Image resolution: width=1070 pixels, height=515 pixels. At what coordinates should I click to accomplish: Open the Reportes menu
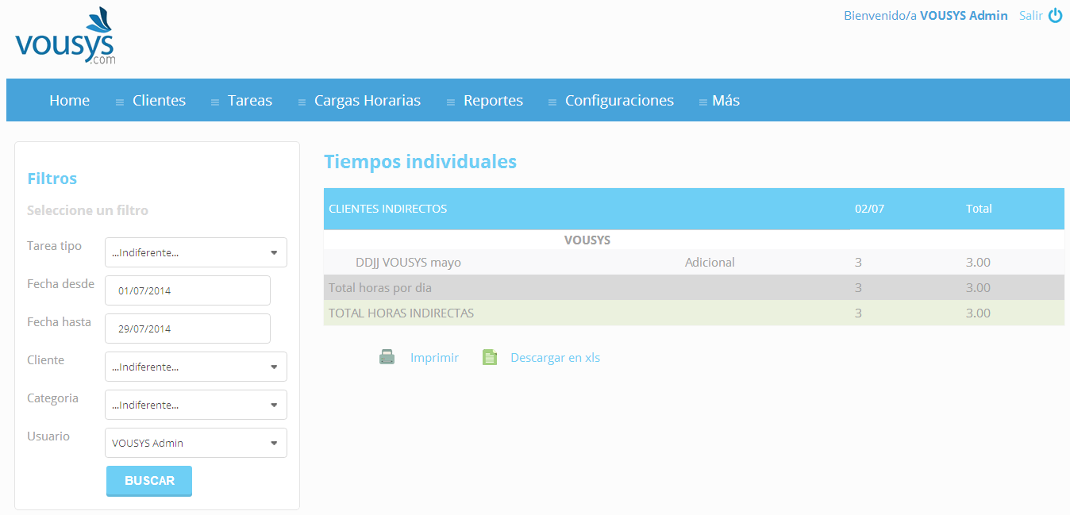(493, 101)
